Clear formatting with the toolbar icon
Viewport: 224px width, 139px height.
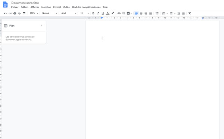(190, 13)
